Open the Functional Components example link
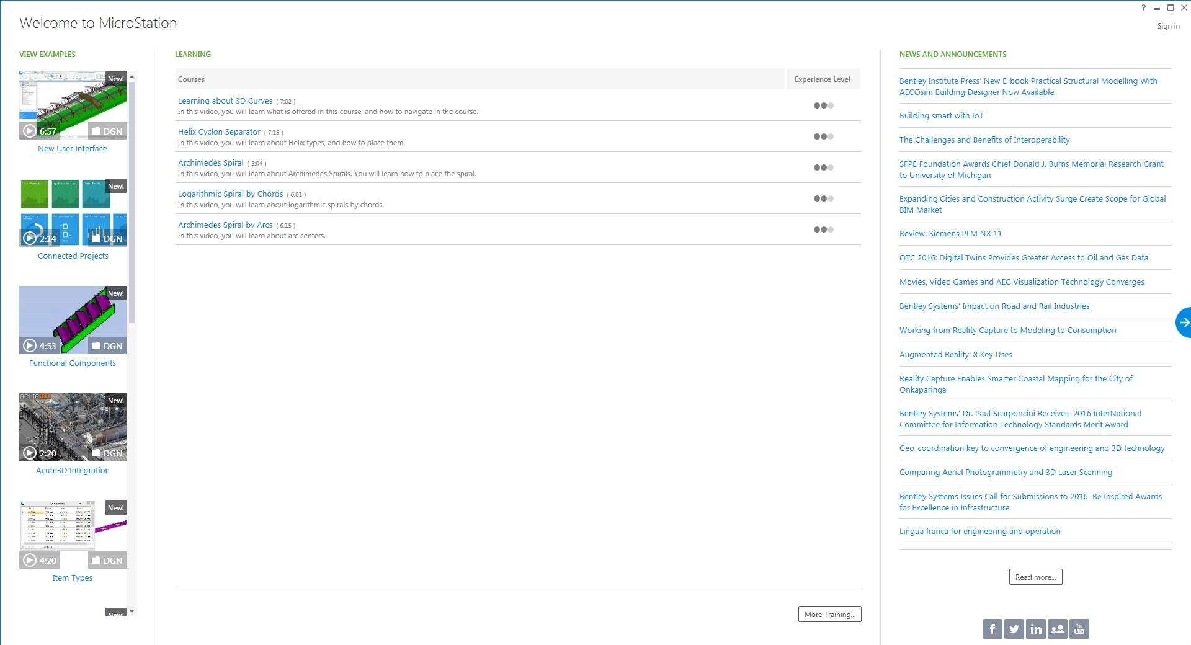This screenshot has height=645, width=1191. tap(73, 363)
